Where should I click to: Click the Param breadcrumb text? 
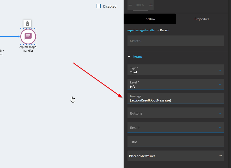164,30
